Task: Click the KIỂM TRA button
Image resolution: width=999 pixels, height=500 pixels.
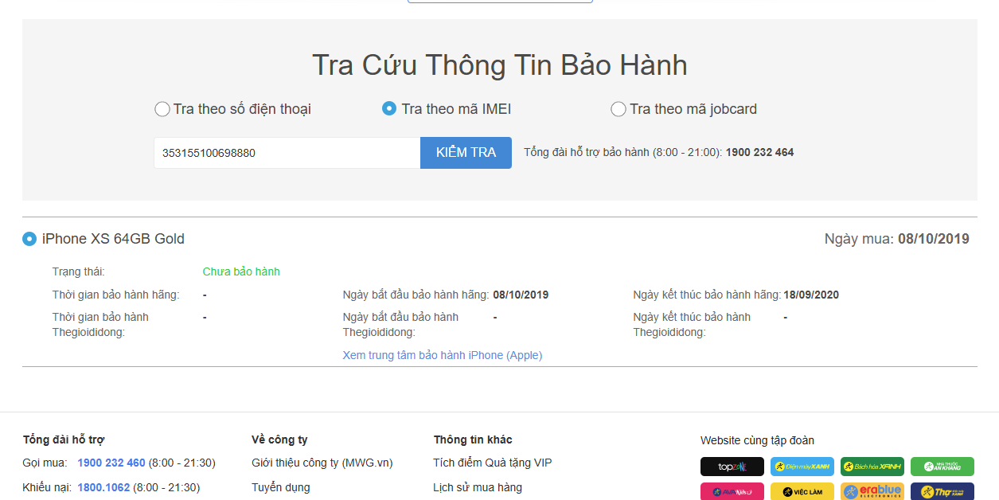Action: 466,153
